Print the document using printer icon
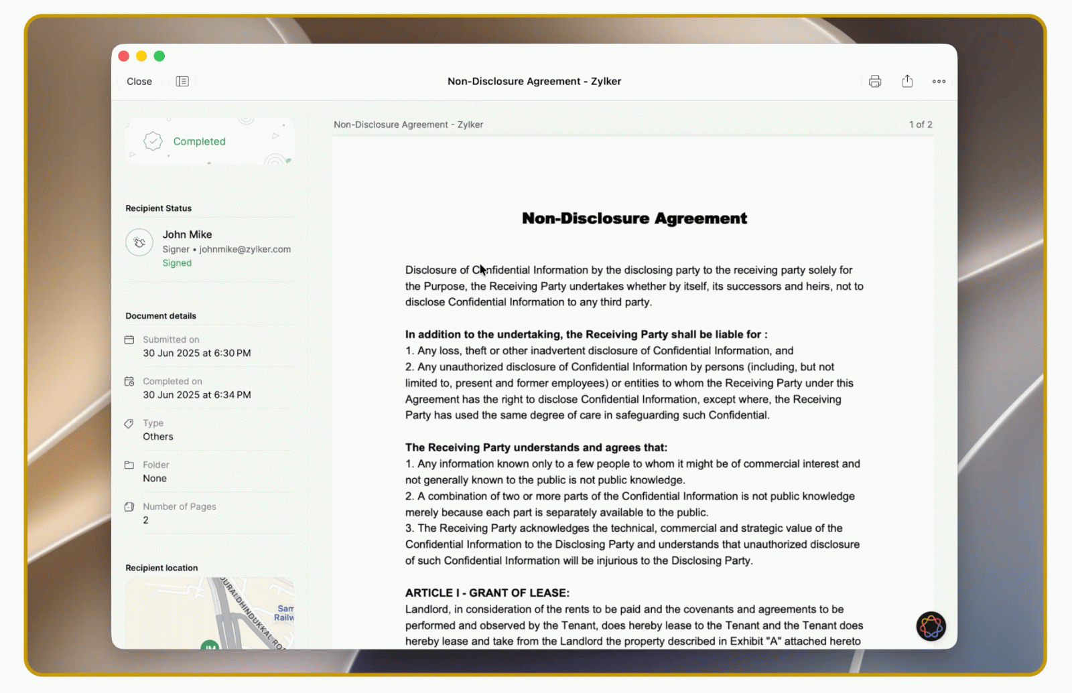 [875, 81]
